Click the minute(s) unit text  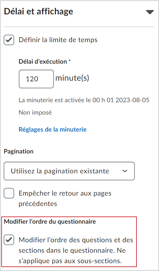[72, 78]
